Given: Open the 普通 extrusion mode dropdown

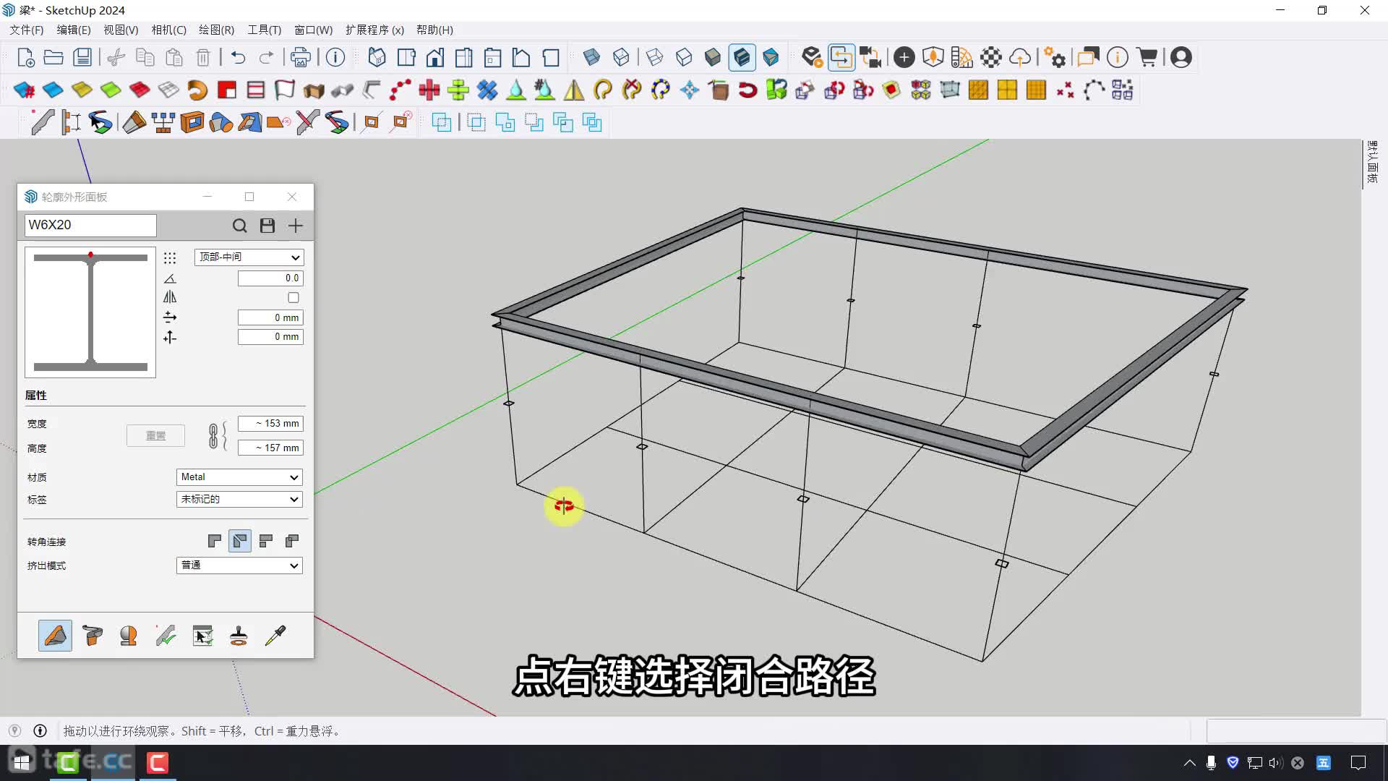Looking at the screenshot, I should [x=239, y=565].
